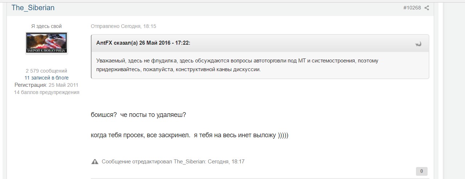
Task: Click the post line "боишся? че посты то удаляеш?"
Action: (x=138, y=115)
